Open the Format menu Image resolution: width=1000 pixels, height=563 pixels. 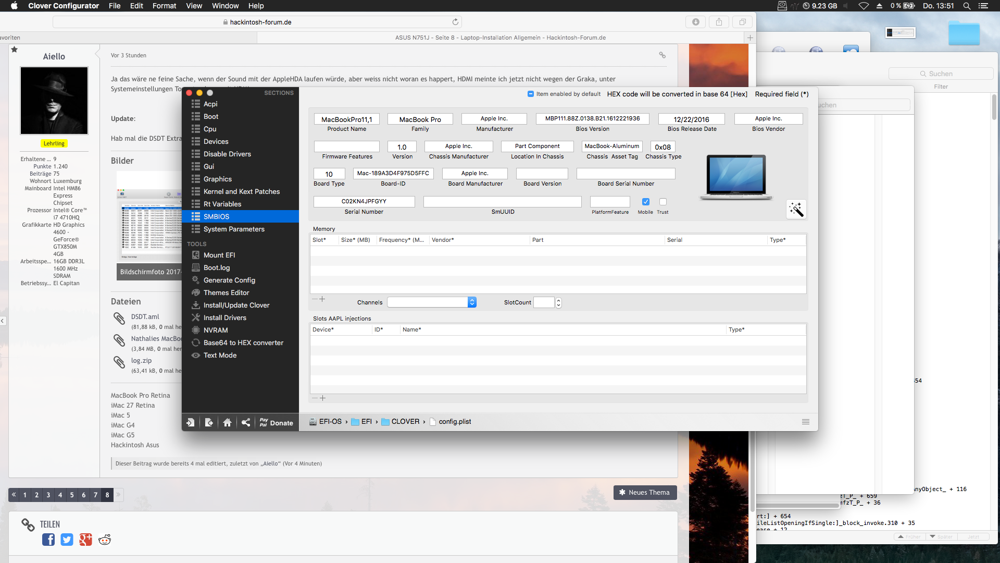(x=164, y=6)
